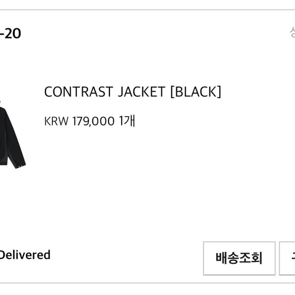The height and width of the screenshot is (295, 295).
Task: Click the order date heading ending in -20
Action: point(10,34)
